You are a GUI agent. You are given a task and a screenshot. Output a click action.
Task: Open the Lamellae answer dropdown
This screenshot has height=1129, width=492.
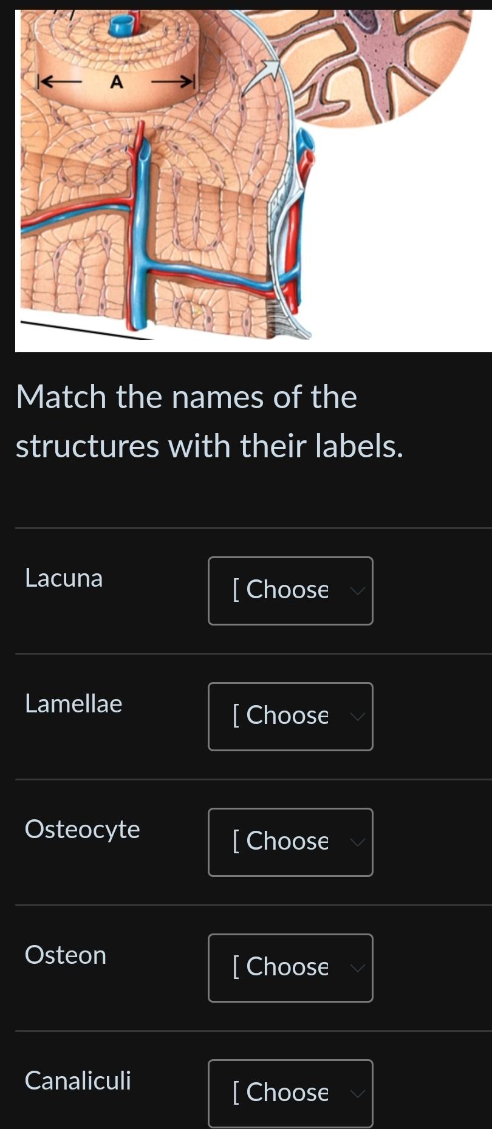click(x=290, y=717)
